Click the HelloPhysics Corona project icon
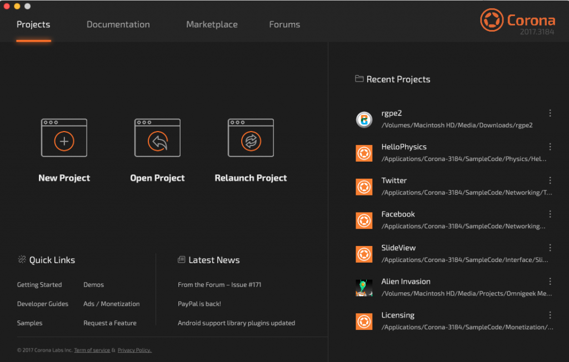 (364, 153)
